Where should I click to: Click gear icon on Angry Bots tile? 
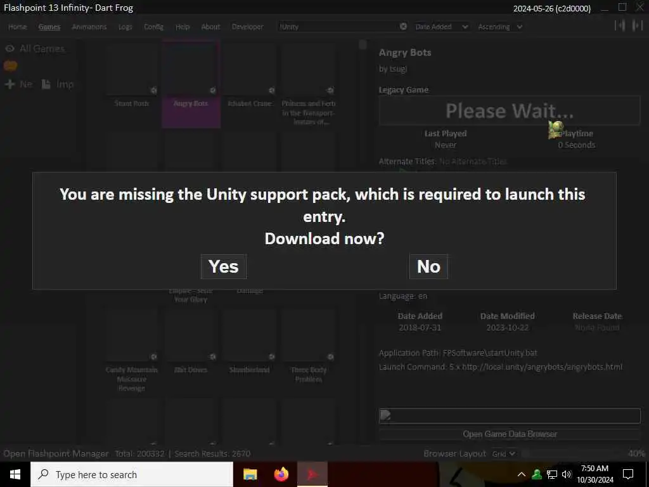pos(212,90)
